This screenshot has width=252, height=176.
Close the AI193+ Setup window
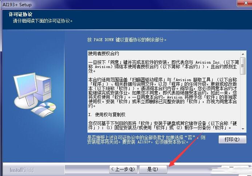tap(245, 3)
